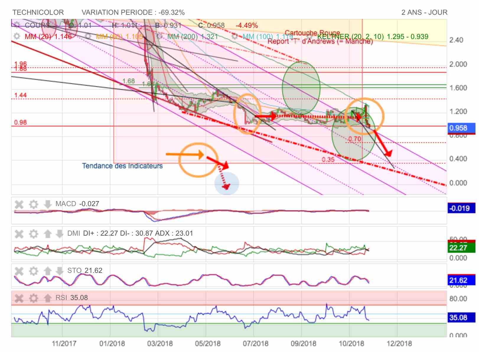Click the VARIATION PERIODE : -69.32% text

click(133, 12)
